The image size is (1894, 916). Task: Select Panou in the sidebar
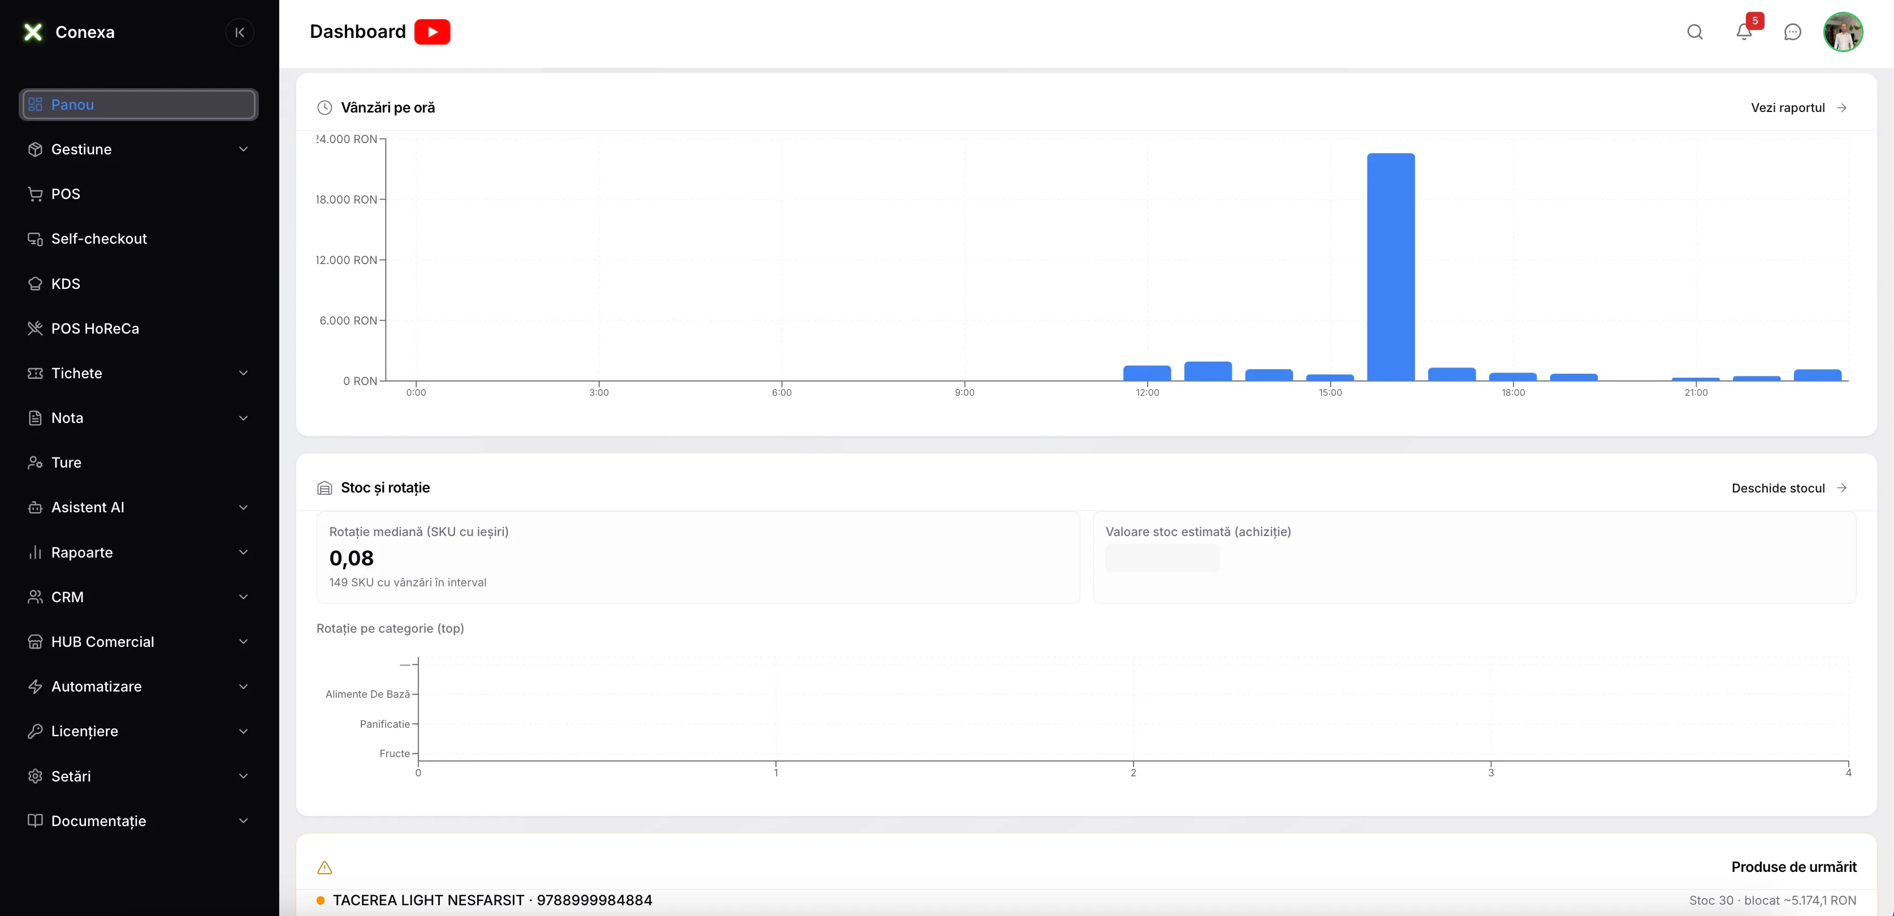(138, 105)
